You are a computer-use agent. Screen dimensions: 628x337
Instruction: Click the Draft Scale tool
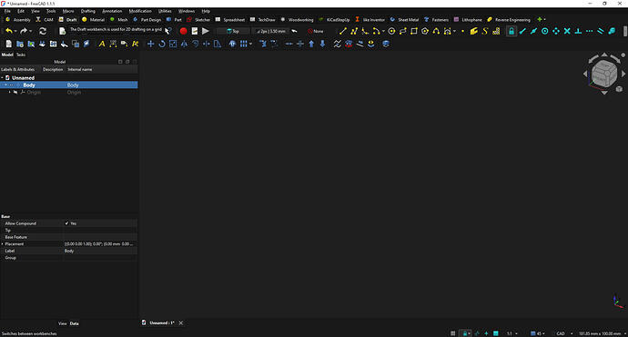(x=173, y=44)
